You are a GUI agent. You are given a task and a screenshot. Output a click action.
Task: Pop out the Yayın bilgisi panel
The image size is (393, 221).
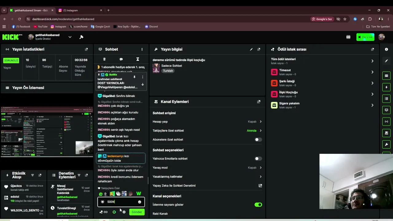[259, 49]
